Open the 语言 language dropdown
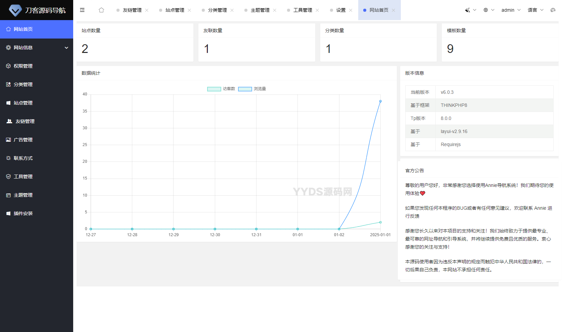 coord(535,10)
